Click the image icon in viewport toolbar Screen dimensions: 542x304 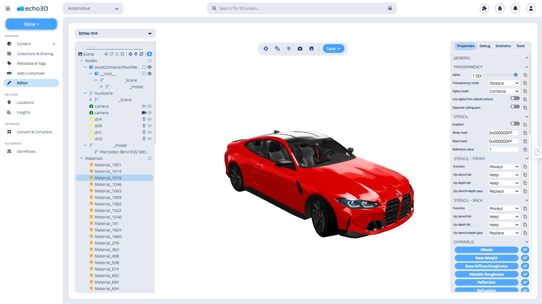click(311, 49)
